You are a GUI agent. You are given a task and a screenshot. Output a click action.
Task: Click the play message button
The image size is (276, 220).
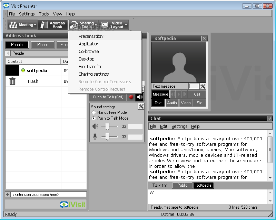click(x=179, y=94)
